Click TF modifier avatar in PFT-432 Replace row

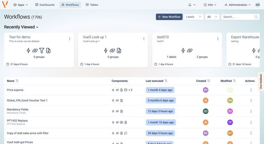[230, 122]
